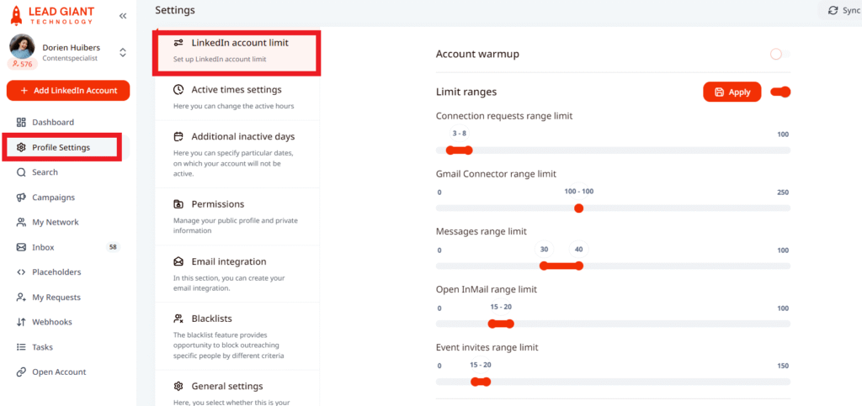Click the Dashboard grid icon in sidebar
Image resolution: width=862 pixels, height=406 pixels.
tap(21, 123)
